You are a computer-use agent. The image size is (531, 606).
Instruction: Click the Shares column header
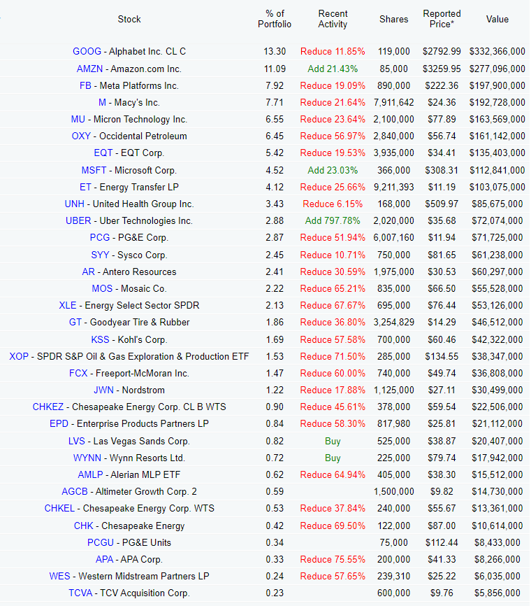pos(393,19)
